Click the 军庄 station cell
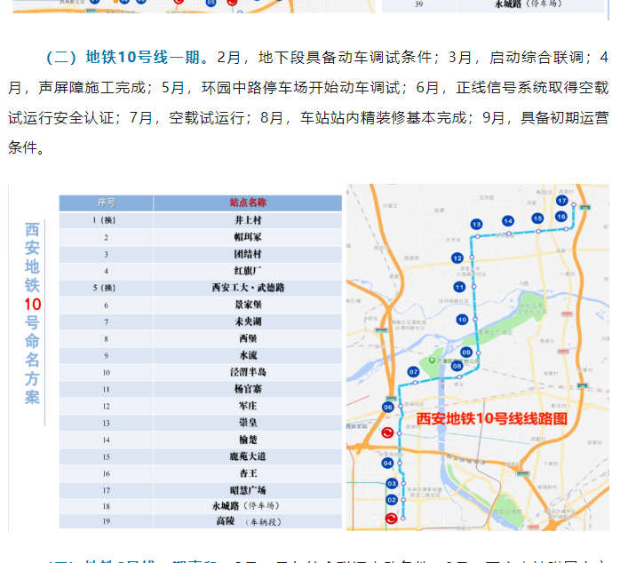 (x=248, y=406)
